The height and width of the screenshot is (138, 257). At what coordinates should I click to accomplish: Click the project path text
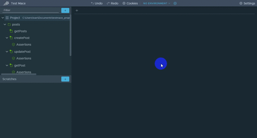click(x=46, y=18)
